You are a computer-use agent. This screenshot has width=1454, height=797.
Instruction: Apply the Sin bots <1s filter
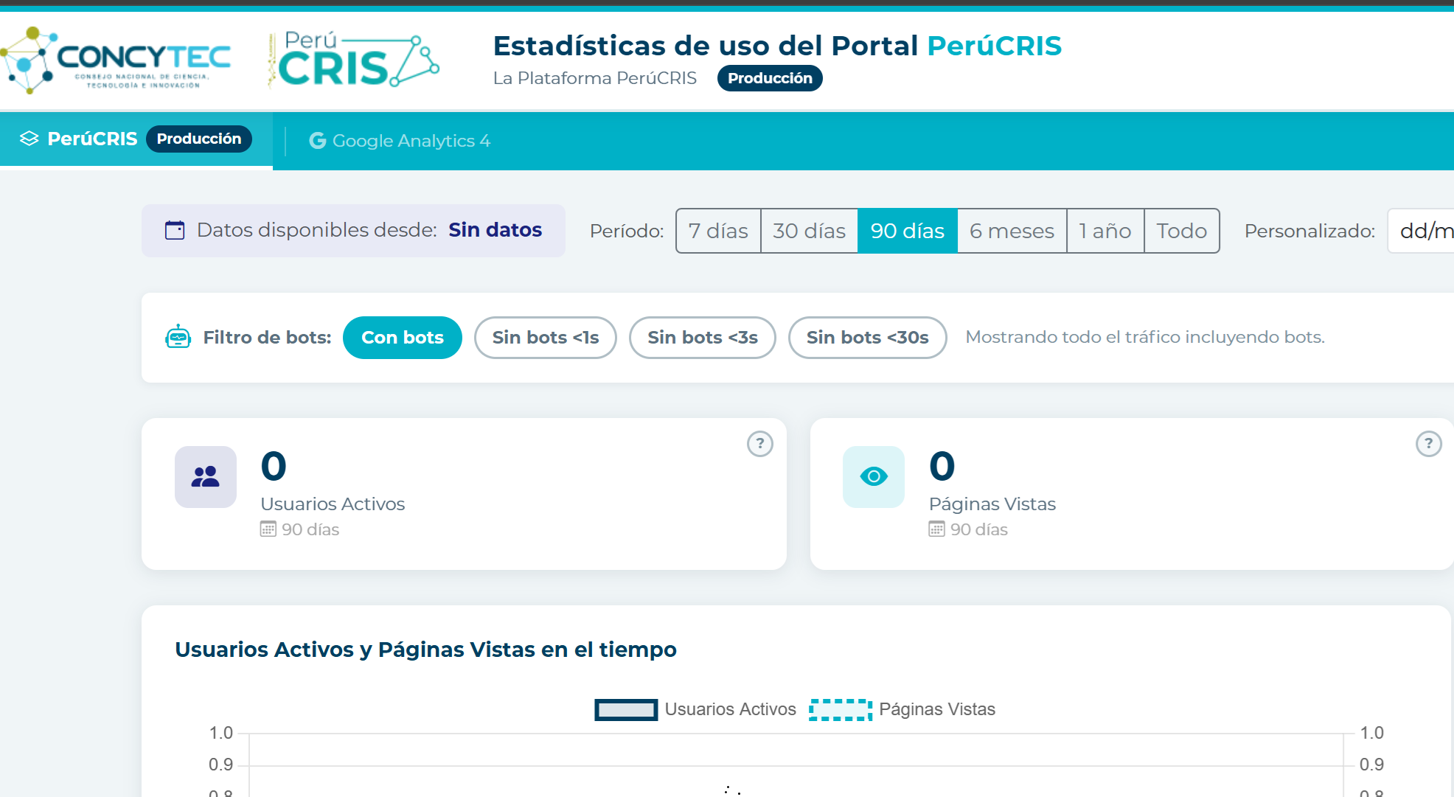(x=546, y=338)
